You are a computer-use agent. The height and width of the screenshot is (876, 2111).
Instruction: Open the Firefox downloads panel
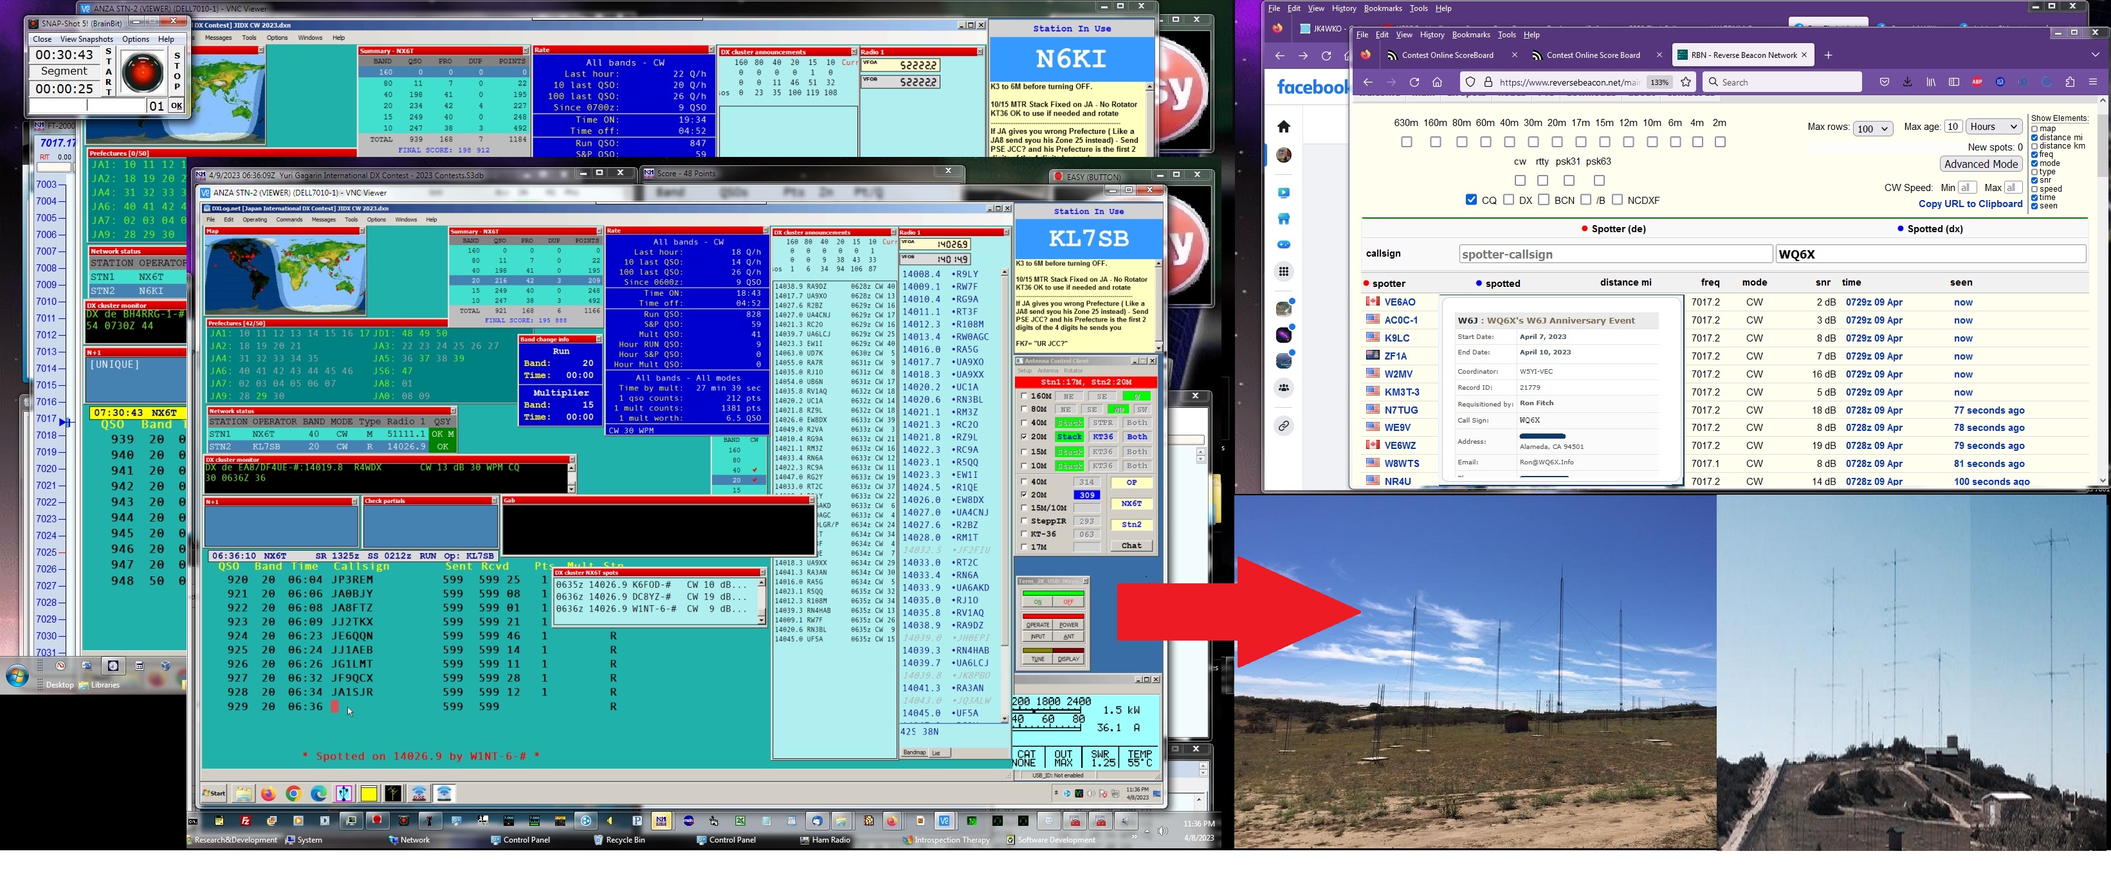coord(1908,82)
